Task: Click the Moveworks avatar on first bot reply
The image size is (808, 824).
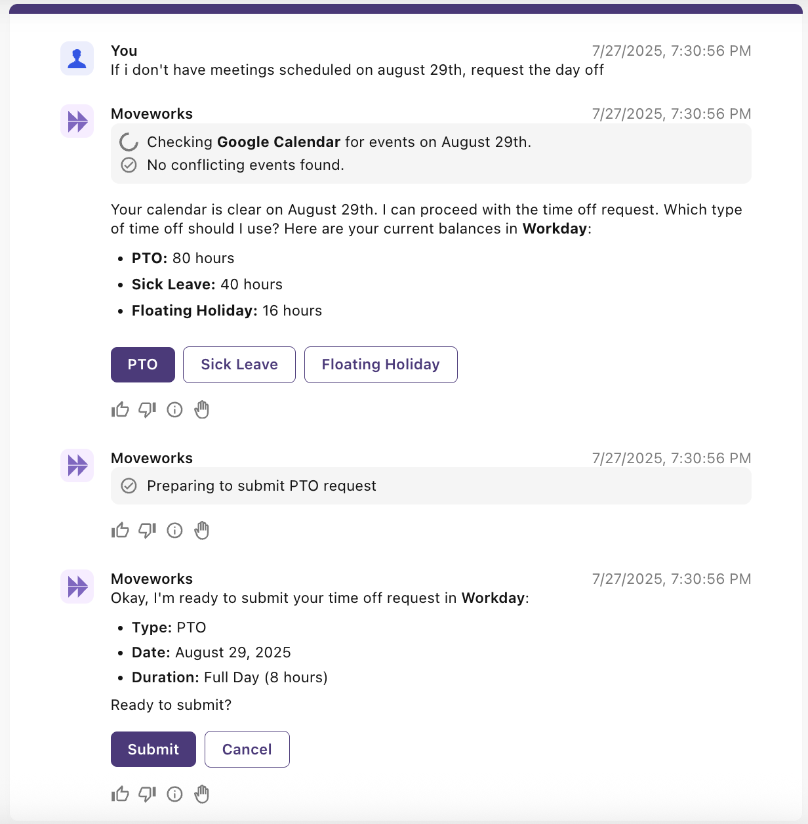Action: click(x=77, y=121)
